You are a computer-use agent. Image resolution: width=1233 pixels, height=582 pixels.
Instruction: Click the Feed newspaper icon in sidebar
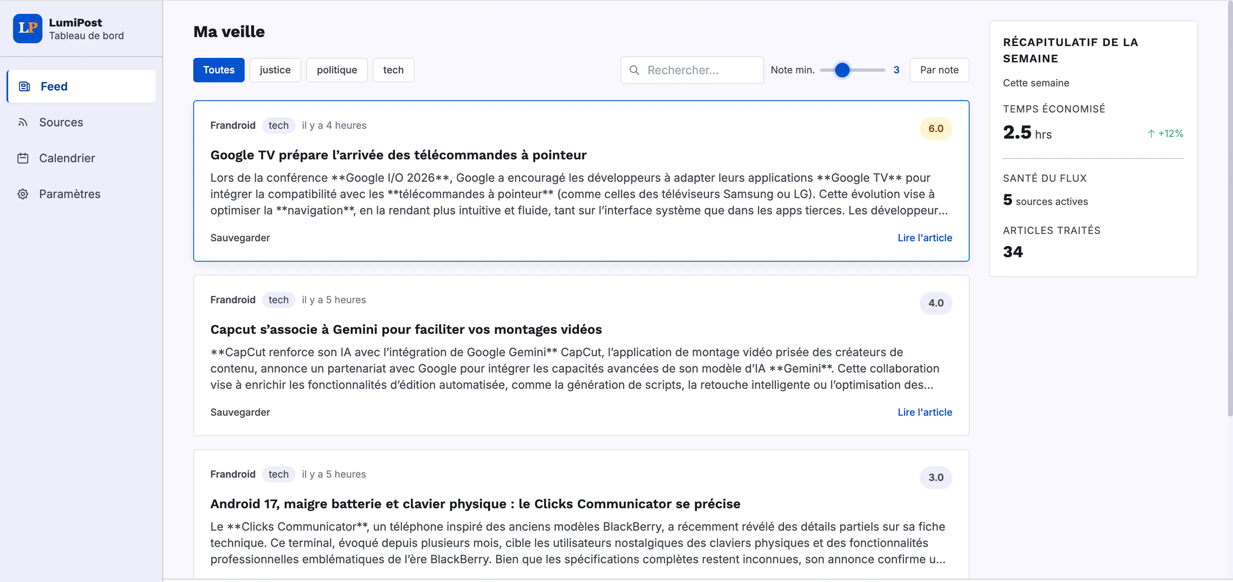[24, 87]
